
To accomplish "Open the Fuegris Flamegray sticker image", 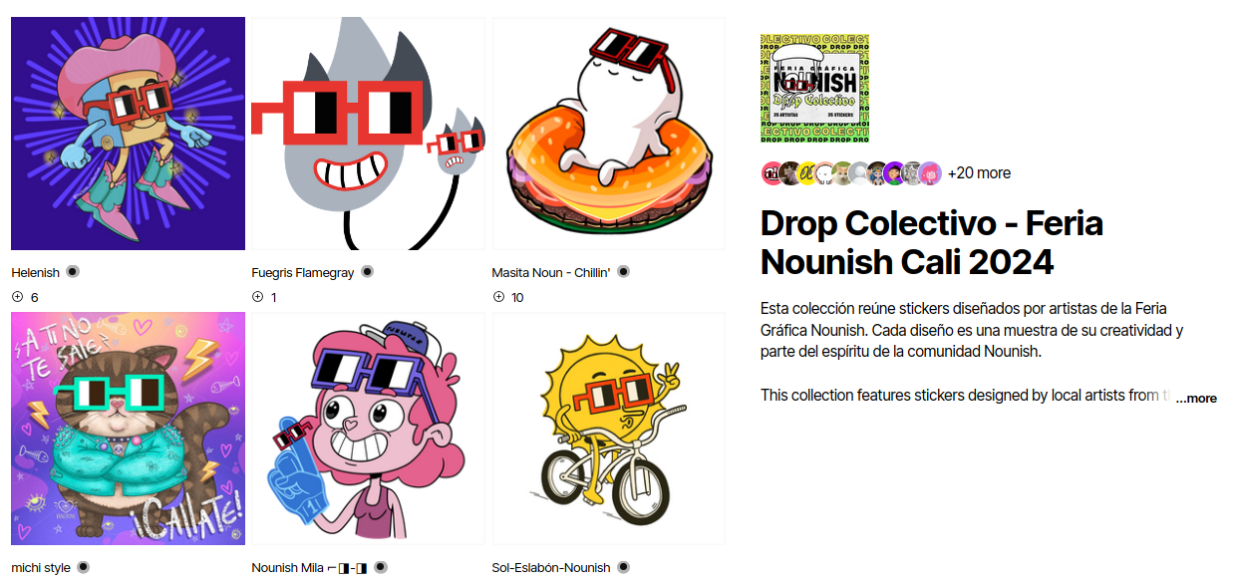I will pyautogui.click(x=368, y=133).
